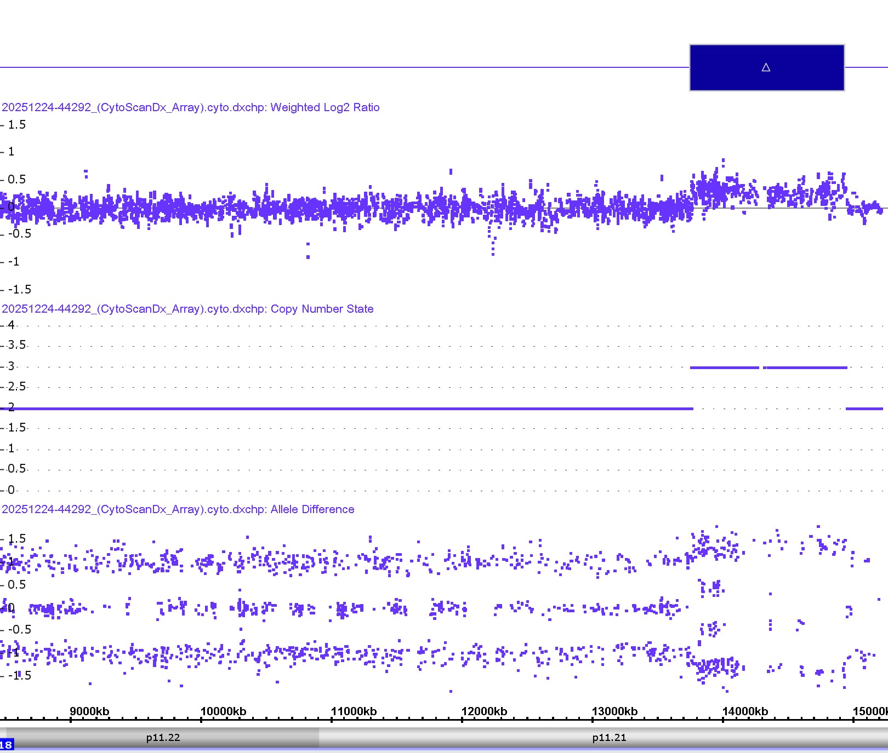Click the 13000kb coordinate label
Viewport: 888px width, 753px height.
coord(614,711)
